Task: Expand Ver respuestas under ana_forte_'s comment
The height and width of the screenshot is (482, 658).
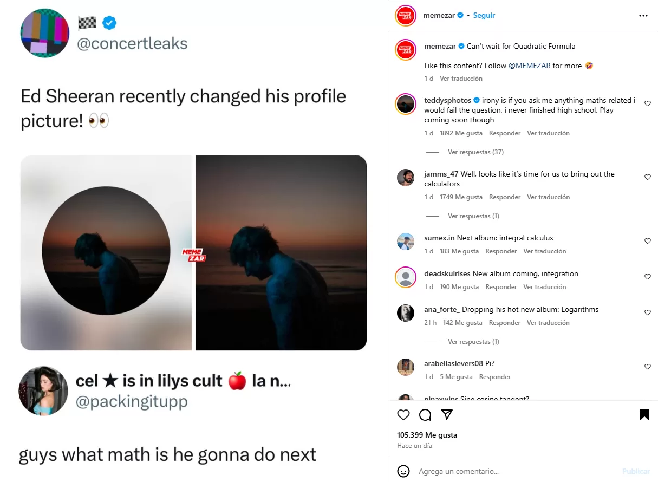Action: tap(473, 341)
